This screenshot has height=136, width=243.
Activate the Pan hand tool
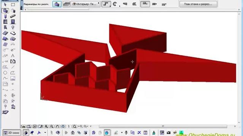(57, 127)
